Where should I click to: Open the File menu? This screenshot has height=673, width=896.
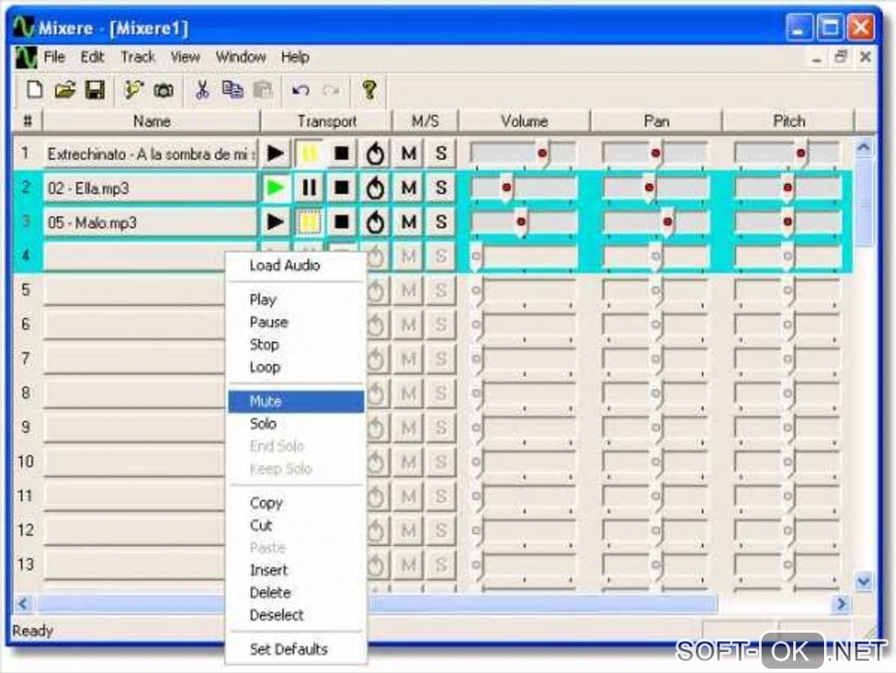[54, 57]
